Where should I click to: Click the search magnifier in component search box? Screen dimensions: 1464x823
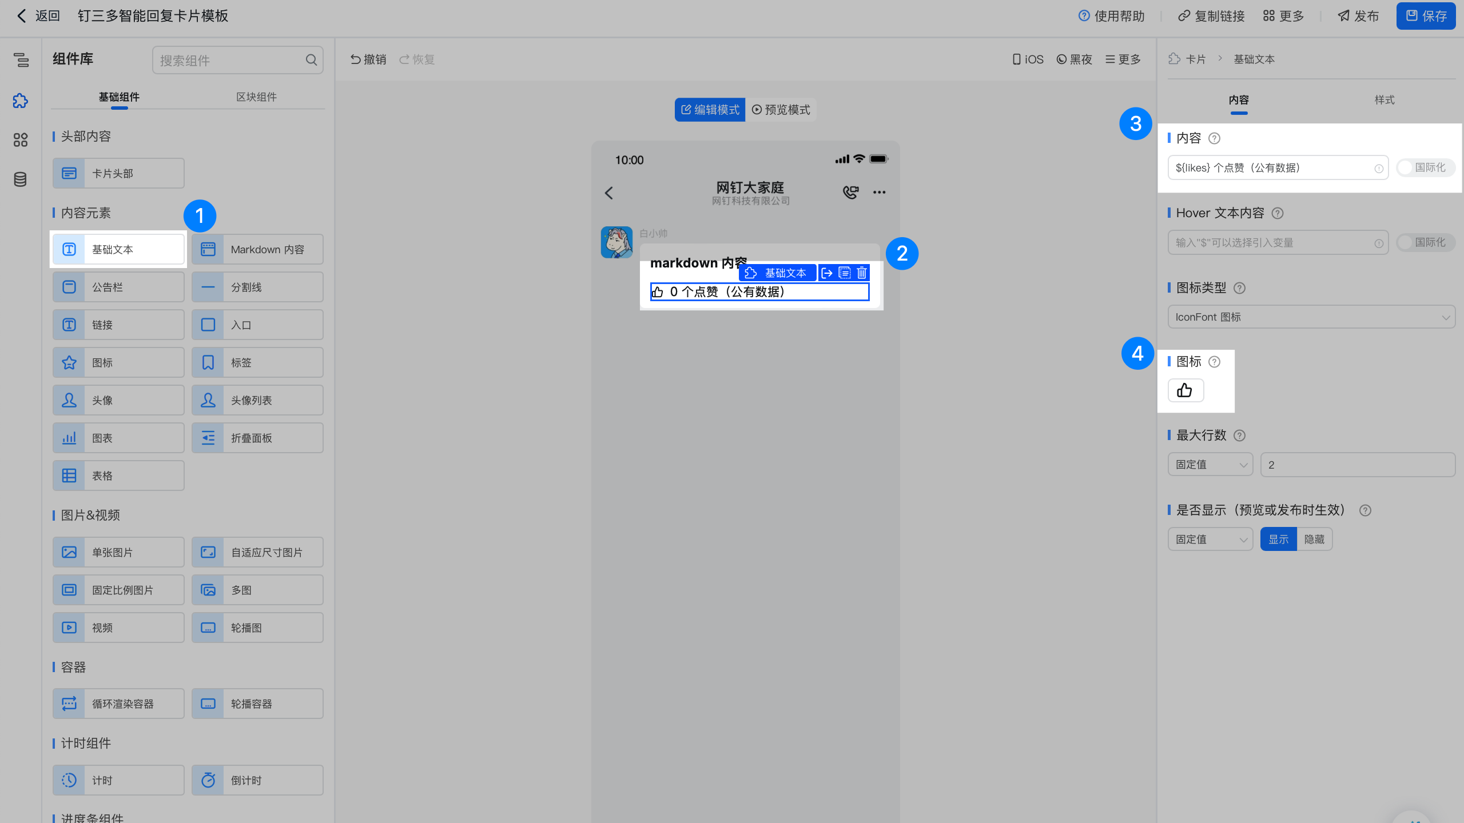click(x=311, y=60)
